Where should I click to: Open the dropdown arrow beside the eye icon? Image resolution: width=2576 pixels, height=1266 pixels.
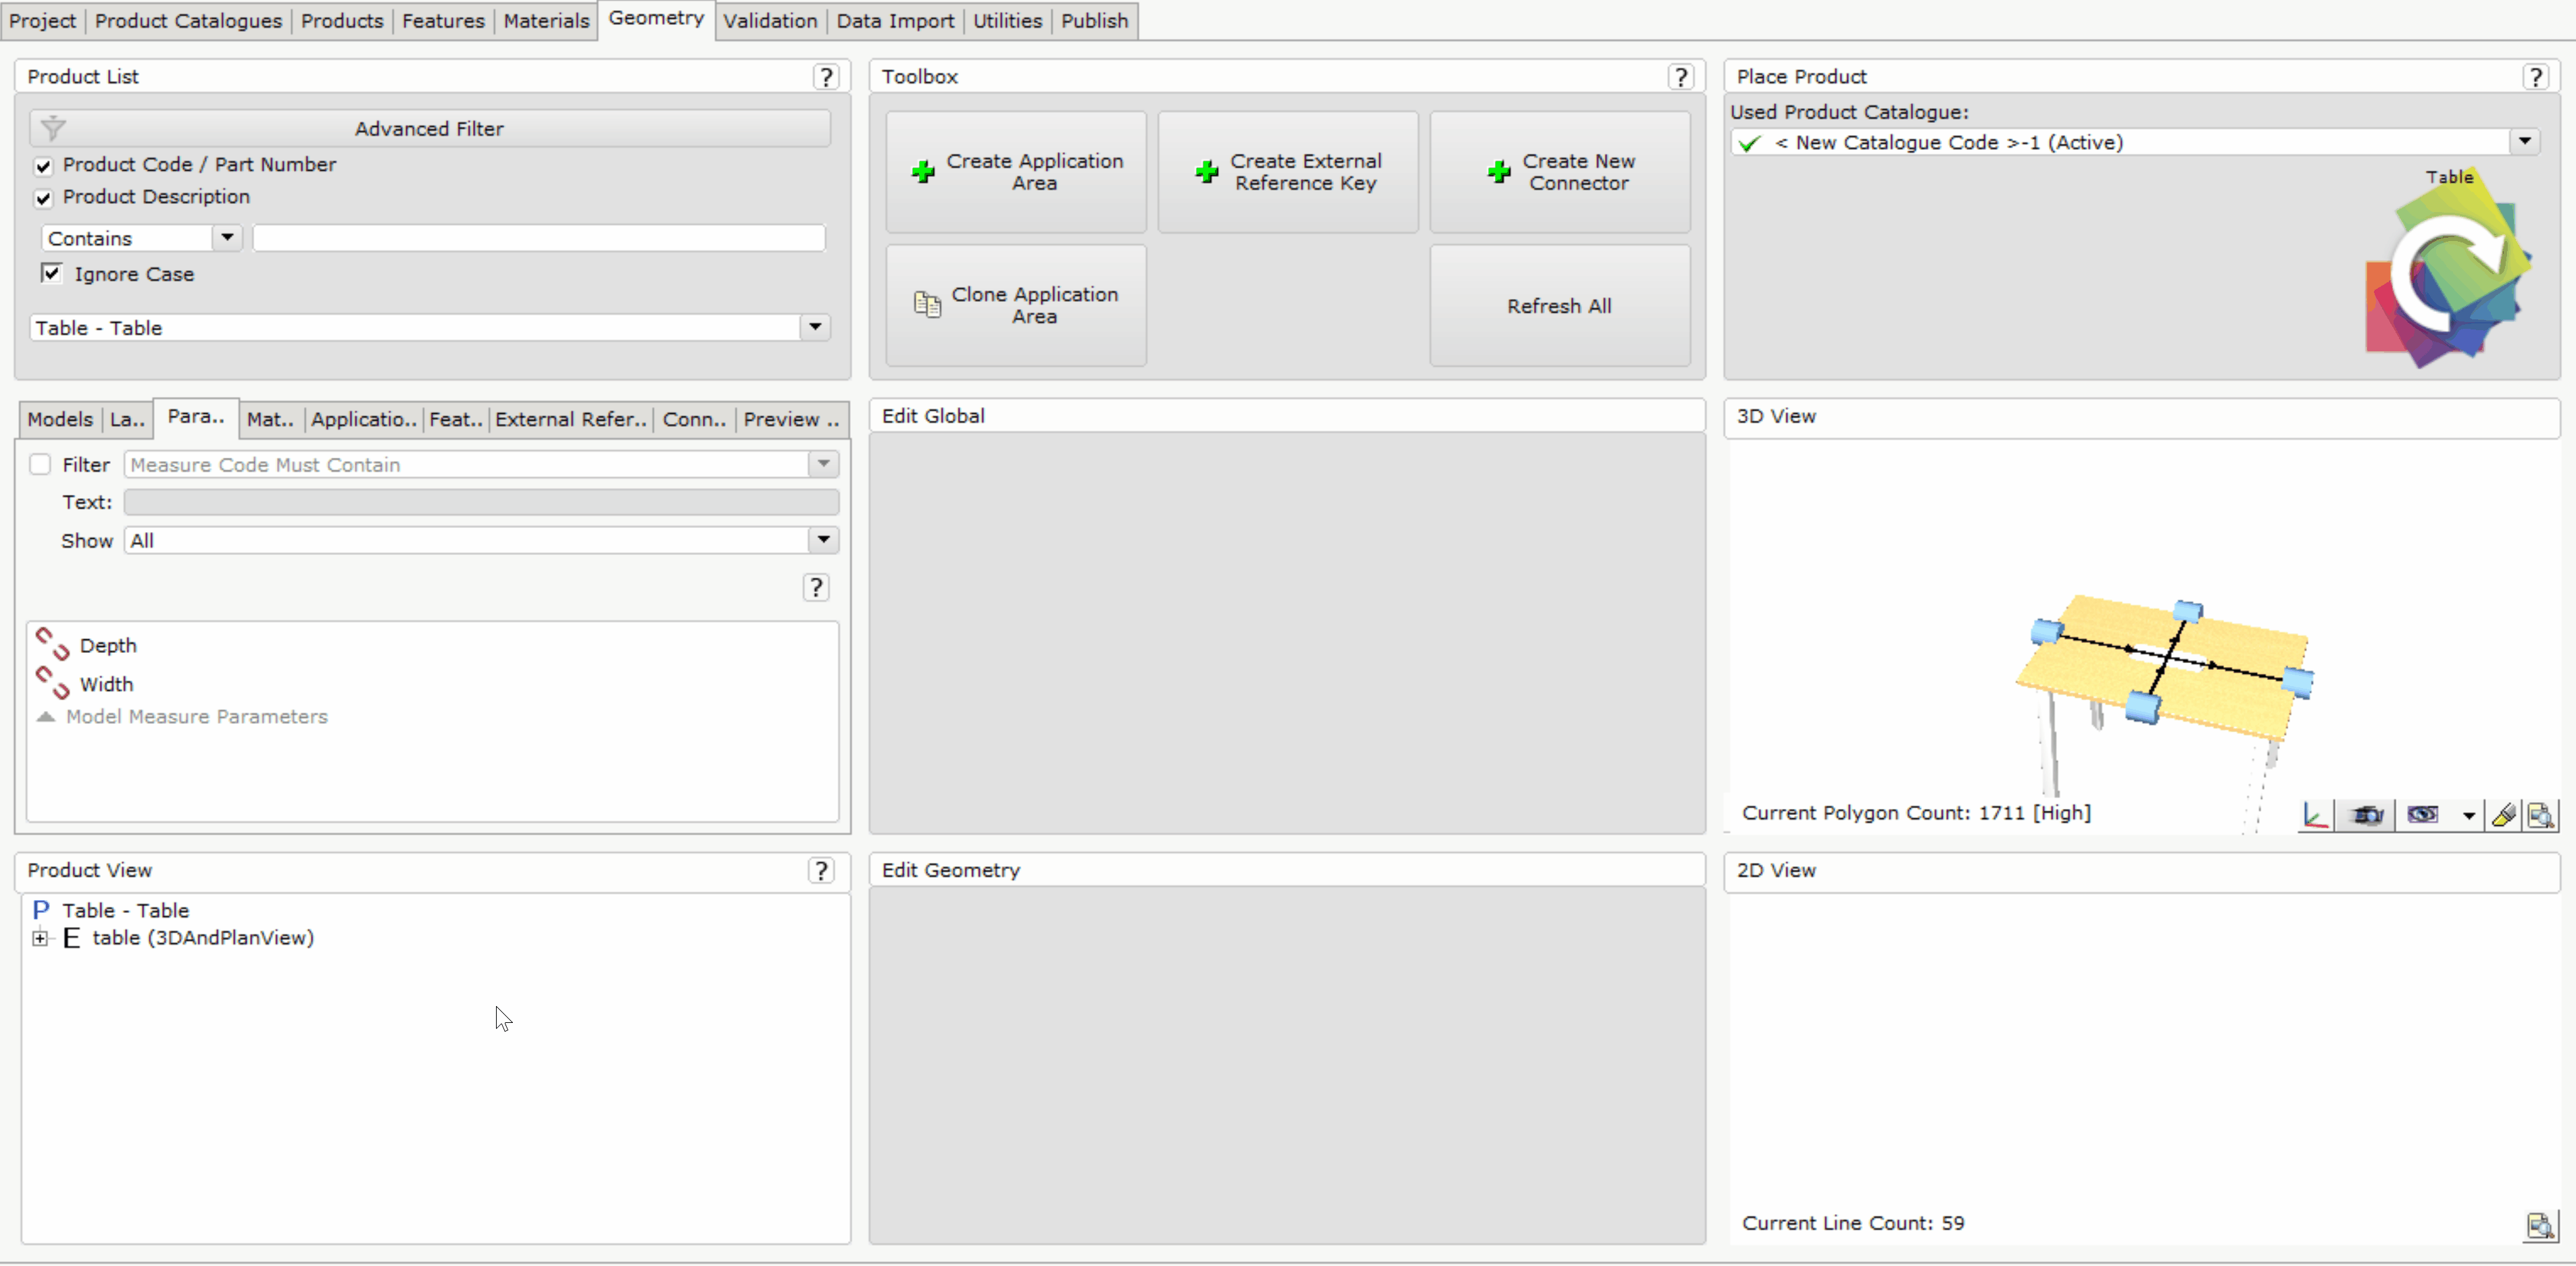click(x=2468, y=816)
